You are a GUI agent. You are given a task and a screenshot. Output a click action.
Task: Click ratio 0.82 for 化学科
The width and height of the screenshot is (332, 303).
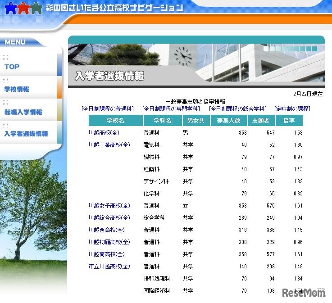pyautogui.click(x=298, y=194)
